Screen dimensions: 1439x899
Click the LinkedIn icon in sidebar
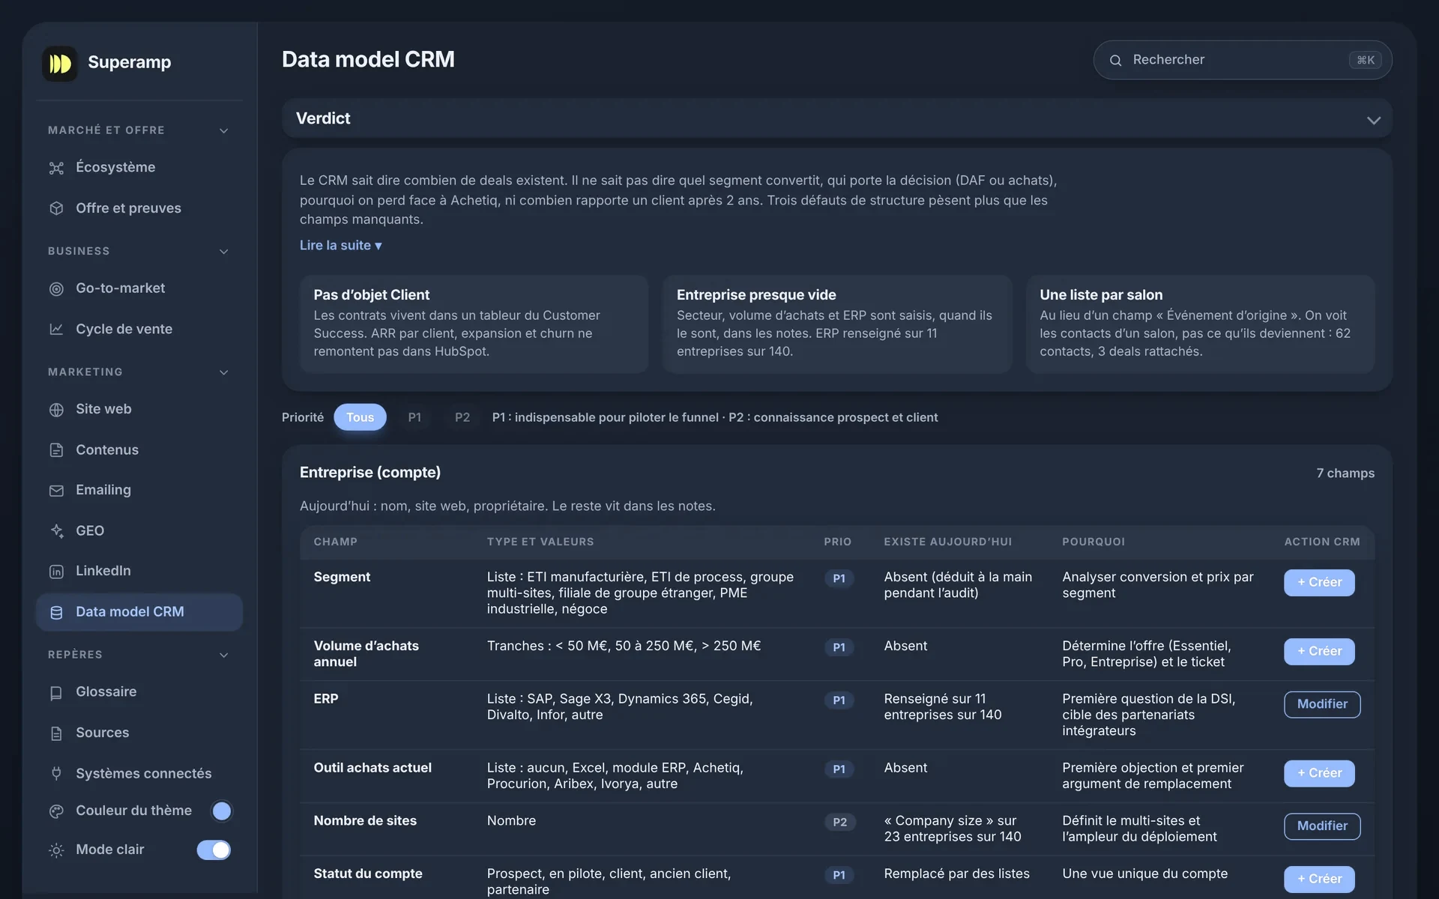pos(56,572)
